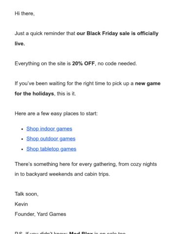Click the 'Talk soon,' sign-off
176x234 pixels.
click(26, 194)
